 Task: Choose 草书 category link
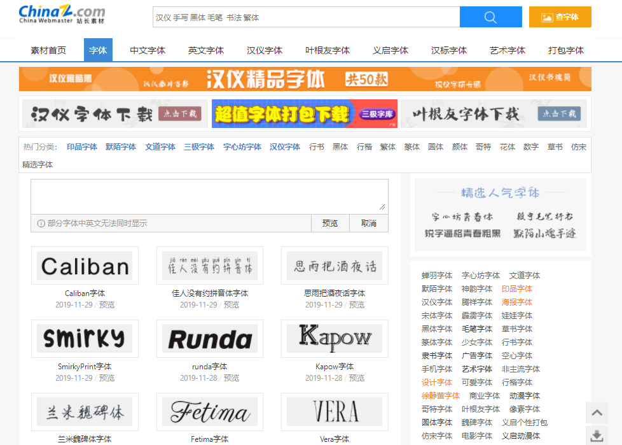(555, 147)
